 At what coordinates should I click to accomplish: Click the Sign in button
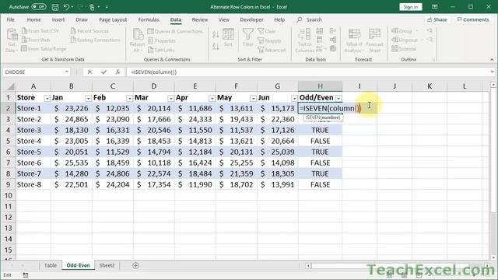click(410, 7)
